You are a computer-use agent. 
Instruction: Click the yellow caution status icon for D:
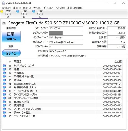click(x=2, y=11)
